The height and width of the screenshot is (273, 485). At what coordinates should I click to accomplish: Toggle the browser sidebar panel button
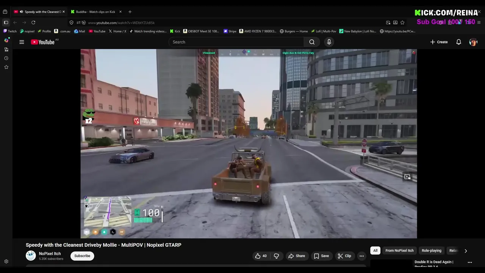(6, 23)
